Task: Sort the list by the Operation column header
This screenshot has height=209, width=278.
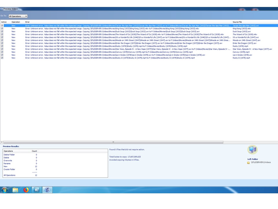Action: click(x=16, y=22)
